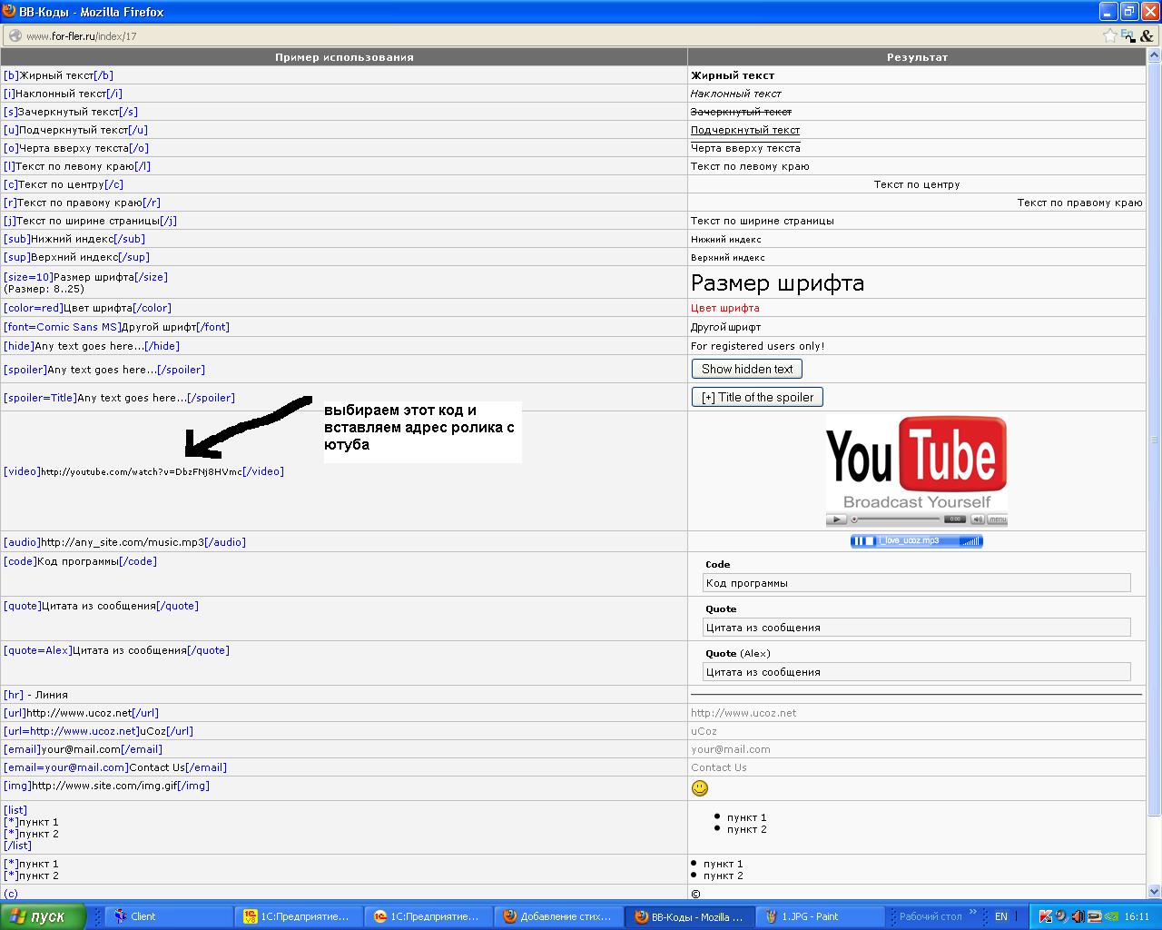Viewport: 1162px width, 930px height.
Task: Click the site globe icon beside the URL
Action: pyautogui.click(x=15, y=36)
